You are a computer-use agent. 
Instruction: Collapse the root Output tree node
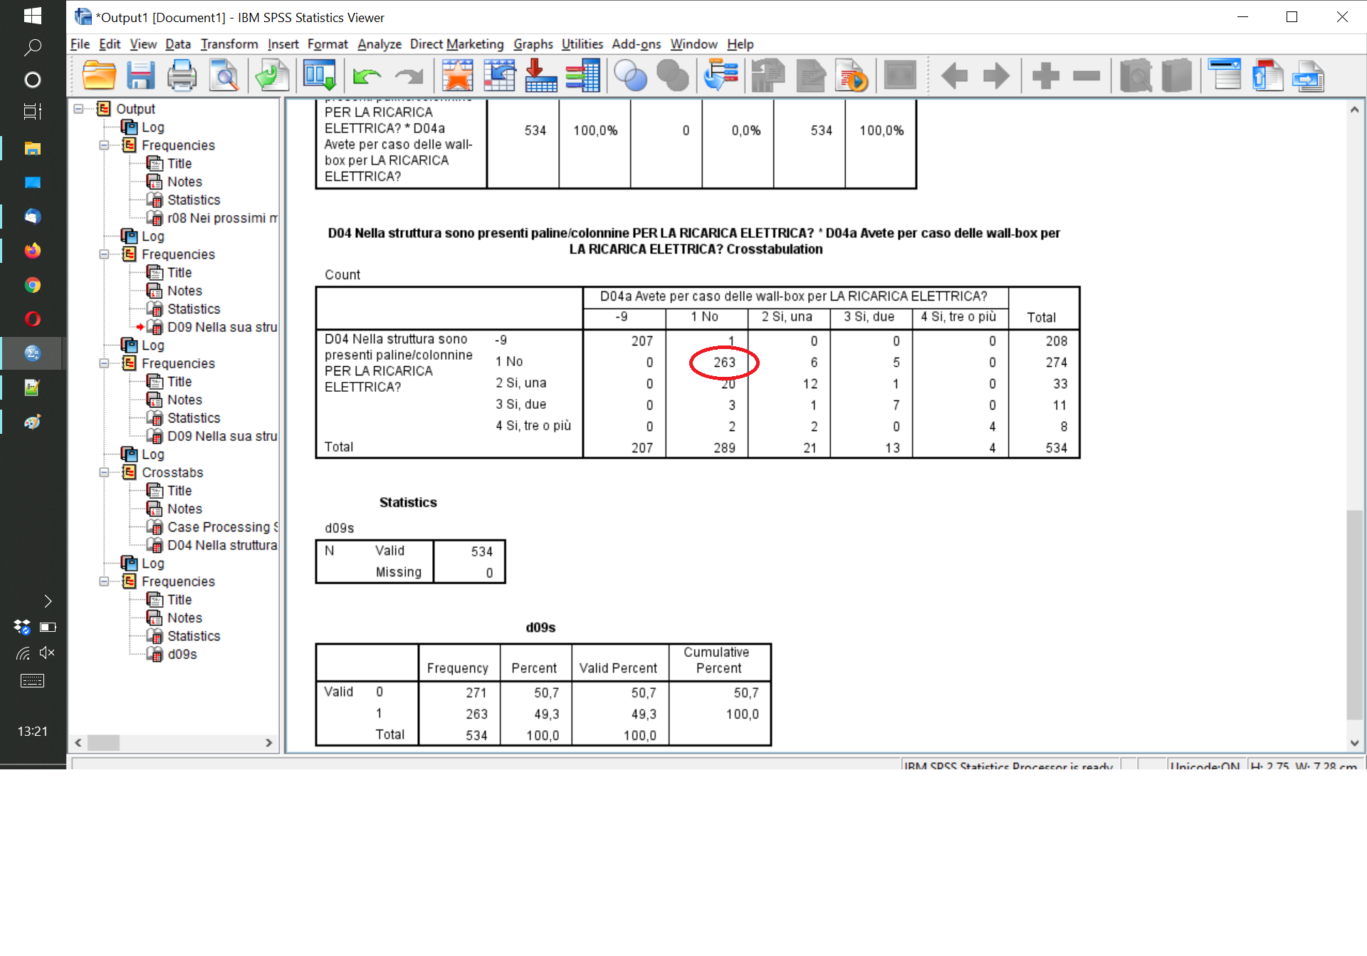click(79, 109)
